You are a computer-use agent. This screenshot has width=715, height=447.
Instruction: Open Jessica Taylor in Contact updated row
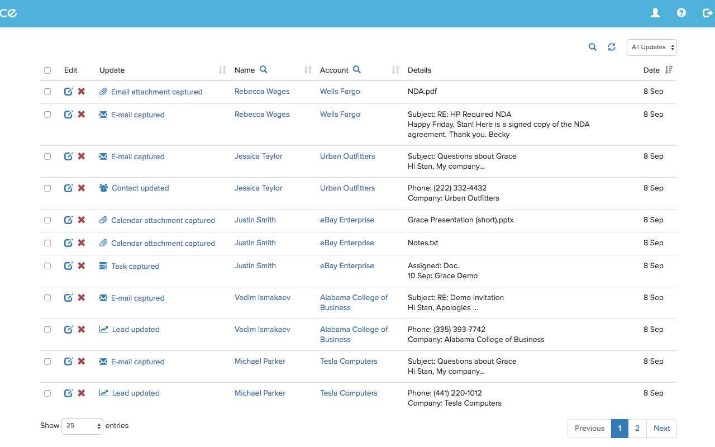click(x=259, y=188)
